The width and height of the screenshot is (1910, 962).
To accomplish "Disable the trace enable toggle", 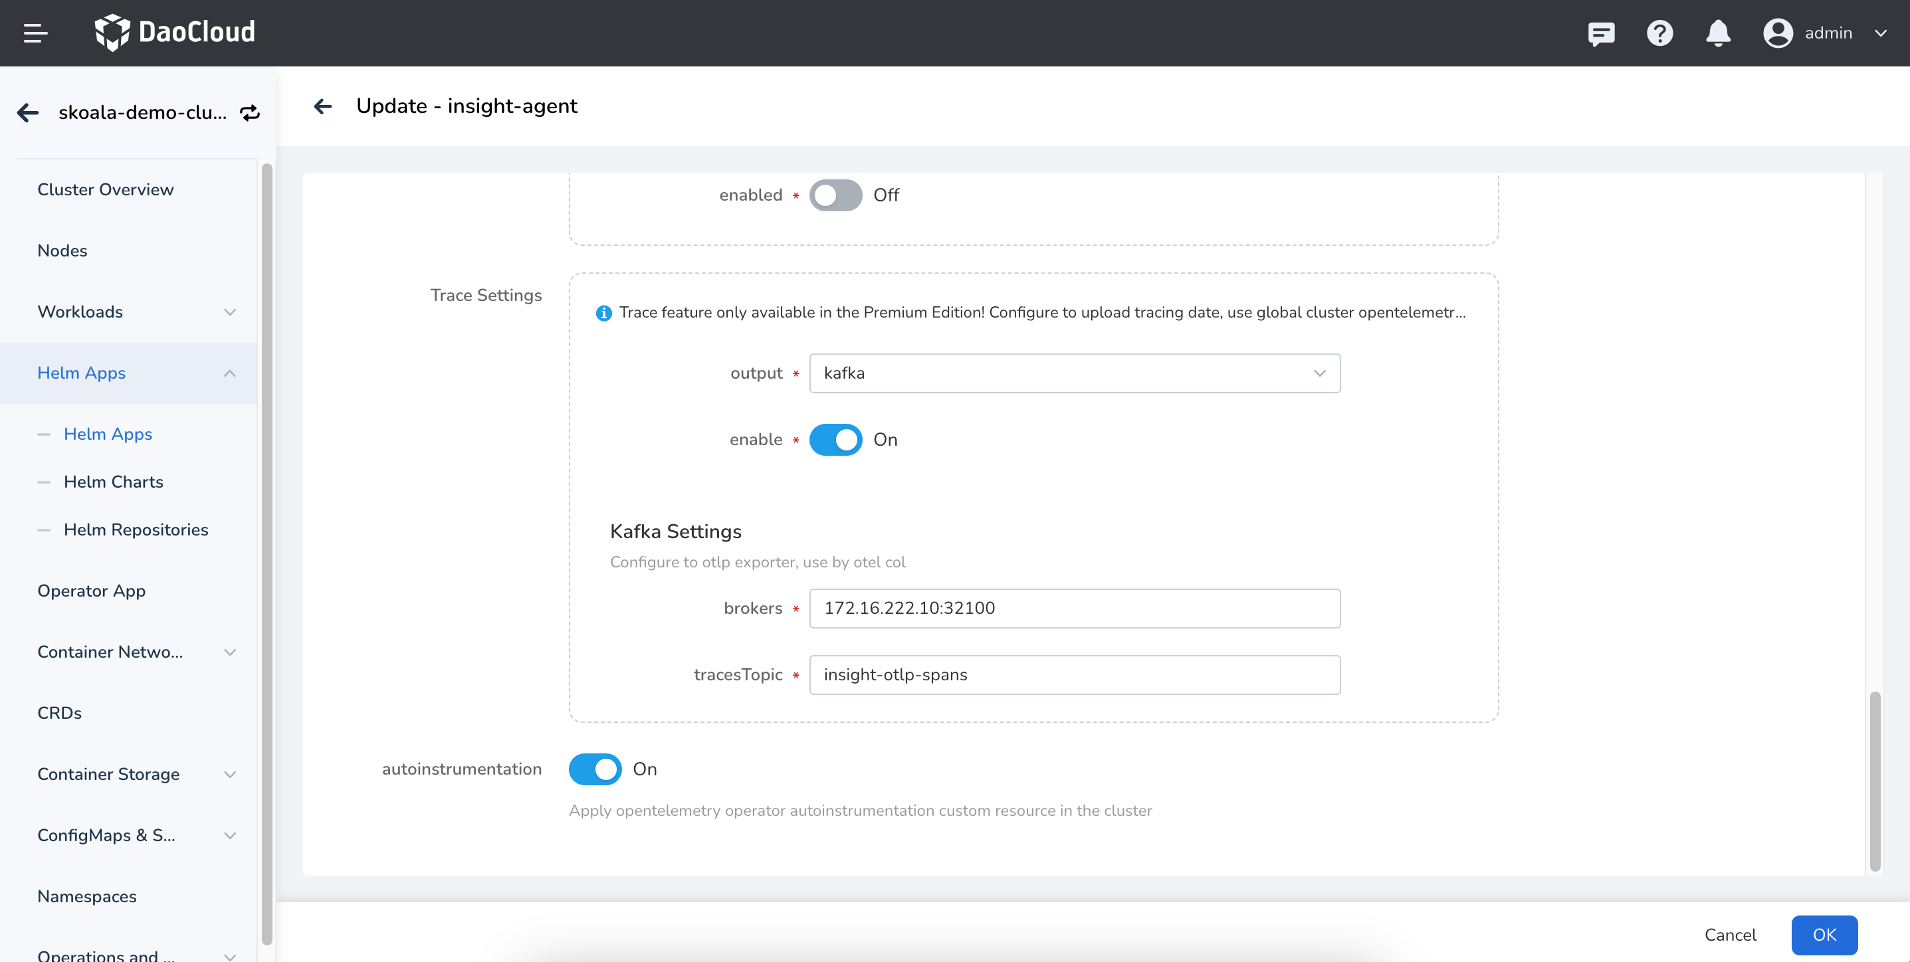I will pyautogui.click(x=834, y=439).
